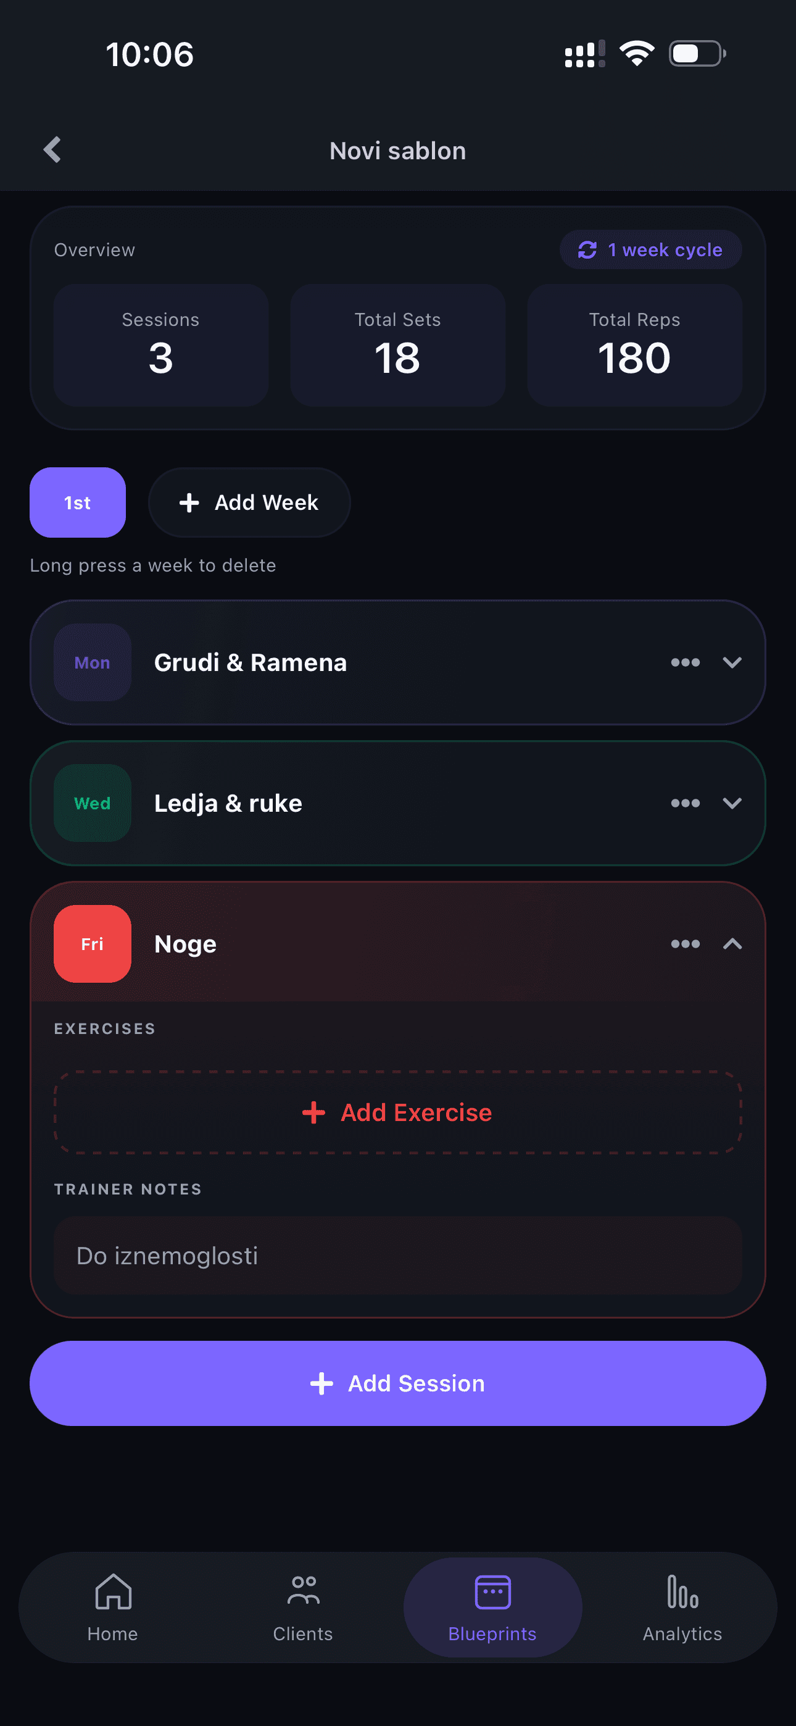The height and width of the screenshot is (1726, 796).
Task: Tap the back arrow icon
Action: (x=52, y=150)
